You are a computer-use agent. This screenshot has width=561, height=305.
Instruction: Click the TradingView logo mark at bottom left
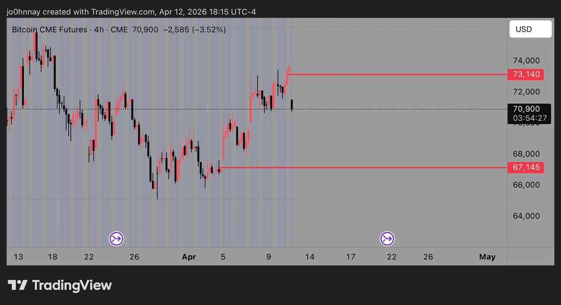[x=17, y=285]
